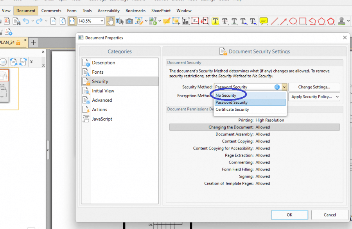Confirm document properties with OK
Viewport: 352px width, 229px height.
[x=289, y=215]
